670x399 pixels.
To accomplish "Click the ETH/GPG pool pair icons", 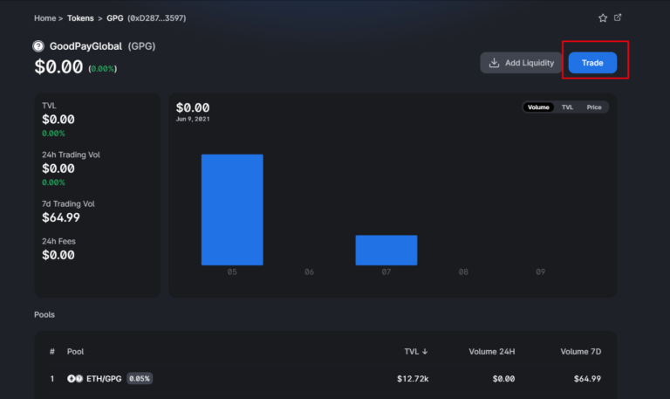I will click(75, 379).
